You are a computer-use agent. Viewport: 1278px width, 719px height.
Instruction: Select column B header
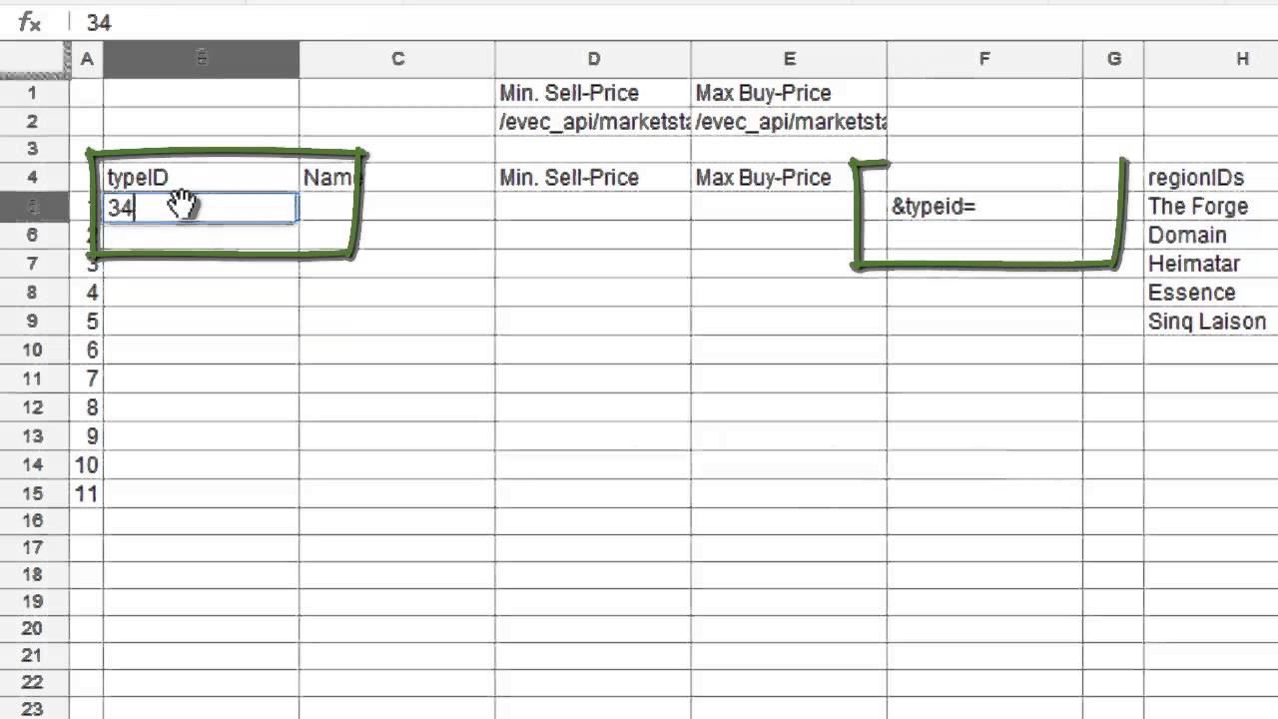pyautogui.click(x=201, y=59)
